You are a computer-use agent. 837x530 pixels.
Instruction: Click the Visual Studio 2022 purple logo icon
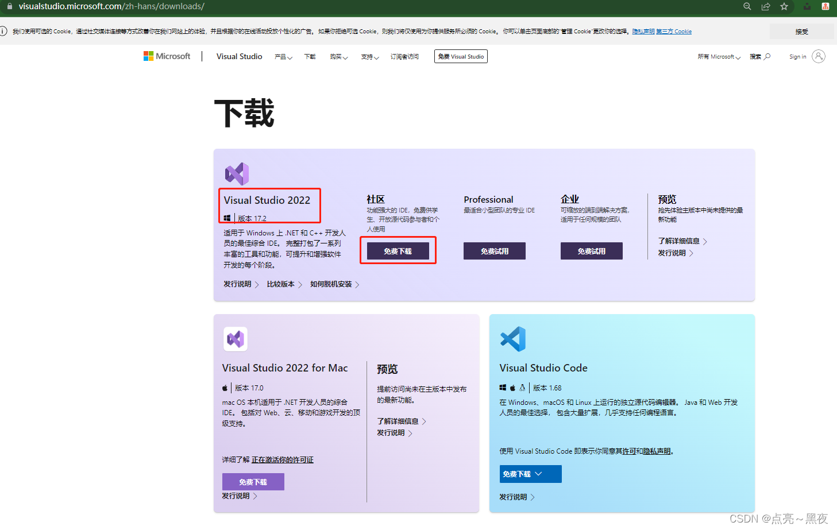[237, 173]
